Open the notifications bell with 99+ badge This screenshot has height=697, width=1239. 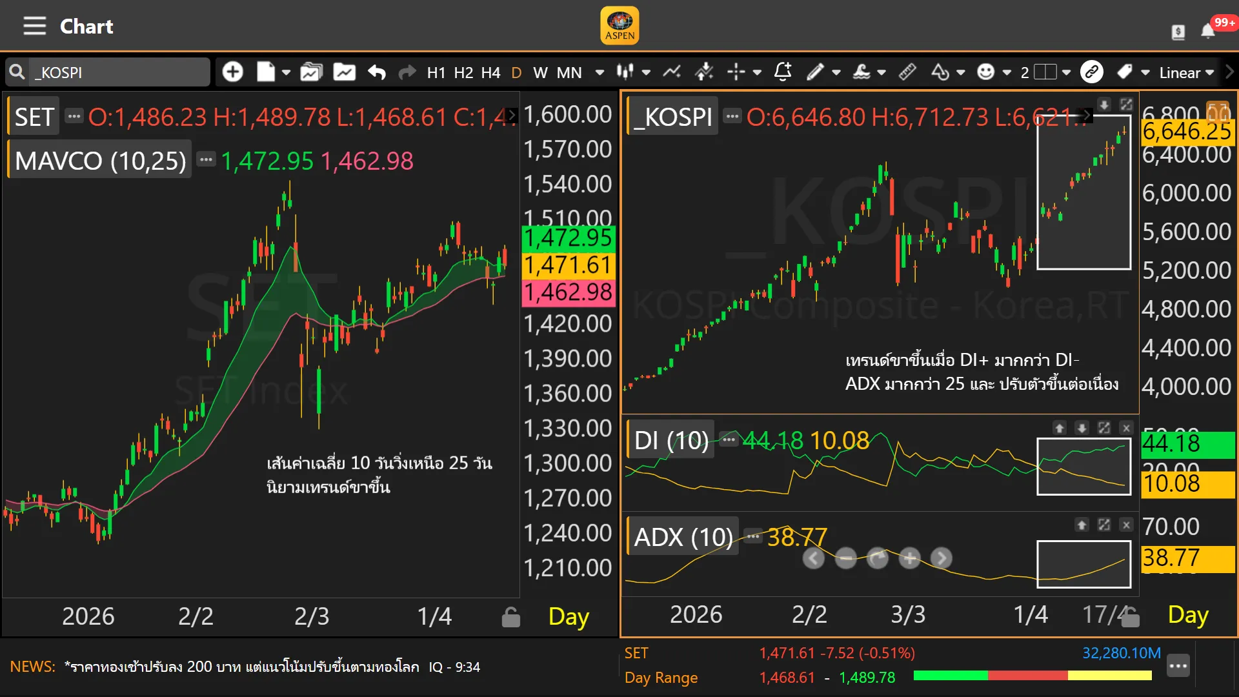coord(1208,30)
